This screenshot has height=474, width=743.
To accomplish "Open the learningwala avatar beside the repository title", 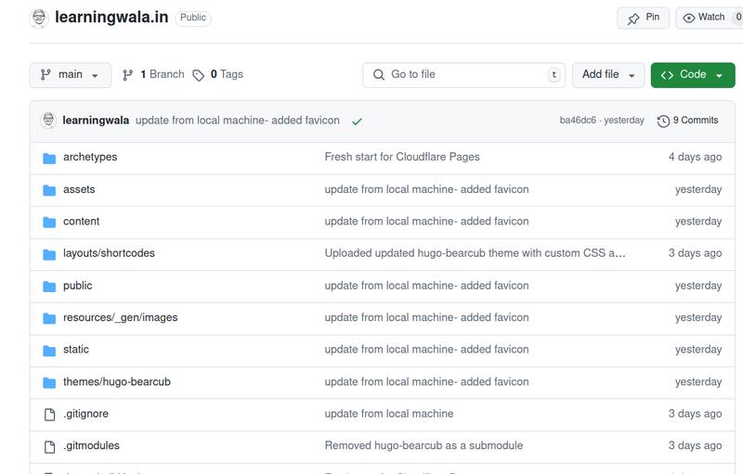I will [x=39, y=18].
